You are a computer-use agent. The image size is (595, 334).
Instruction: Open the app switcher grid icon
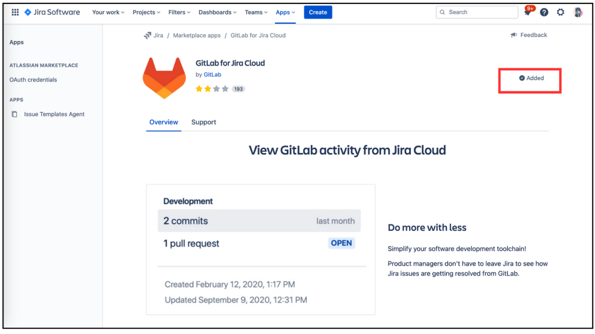click(x=15, y=12)
